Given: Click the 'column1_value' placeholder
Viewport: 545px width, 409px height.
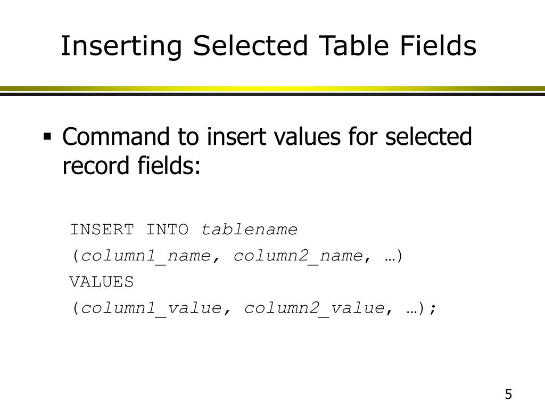Looking at the screenshot, I should point(151,308).
